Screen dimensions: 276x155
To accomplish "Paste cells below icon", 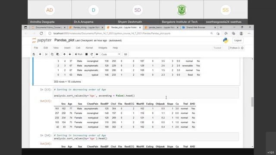I will (x=58, y=54).
